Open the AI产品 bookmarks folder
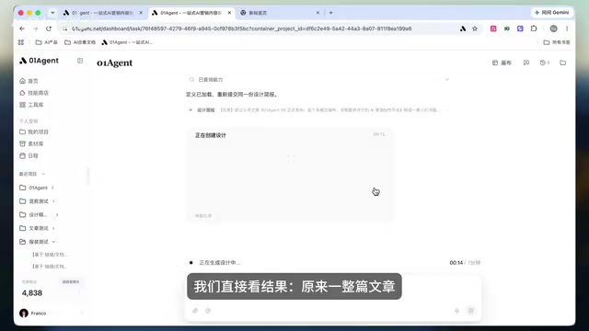 pos(47,42)
